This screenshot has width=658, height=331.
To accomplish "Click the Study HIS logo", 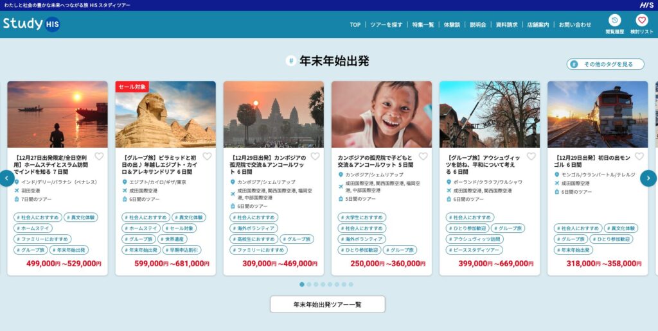I will point(31,24).
